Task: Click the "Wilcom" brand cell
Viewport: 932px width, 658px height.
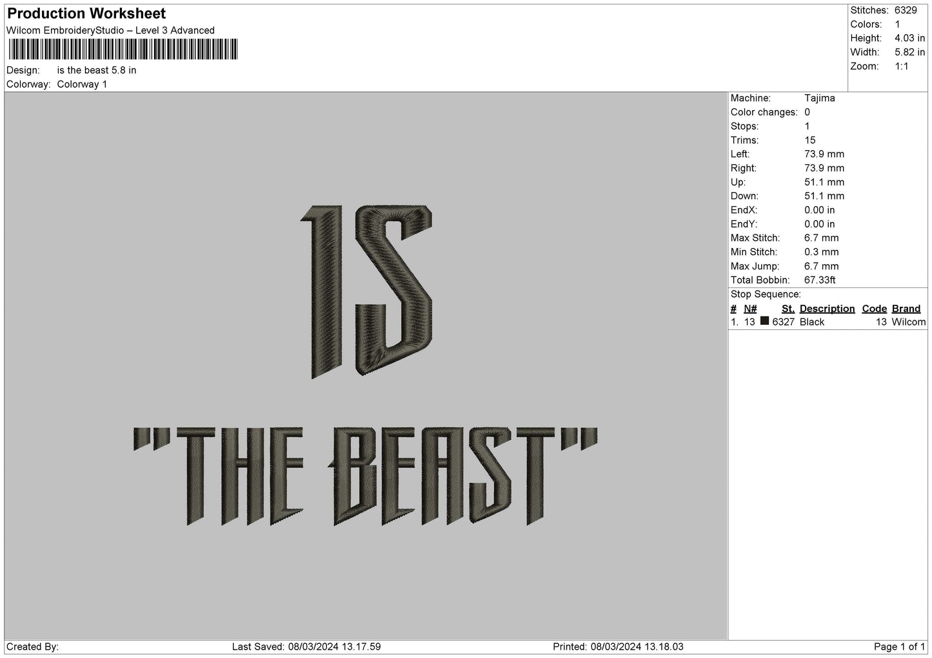Action: [x=909, y=322]
